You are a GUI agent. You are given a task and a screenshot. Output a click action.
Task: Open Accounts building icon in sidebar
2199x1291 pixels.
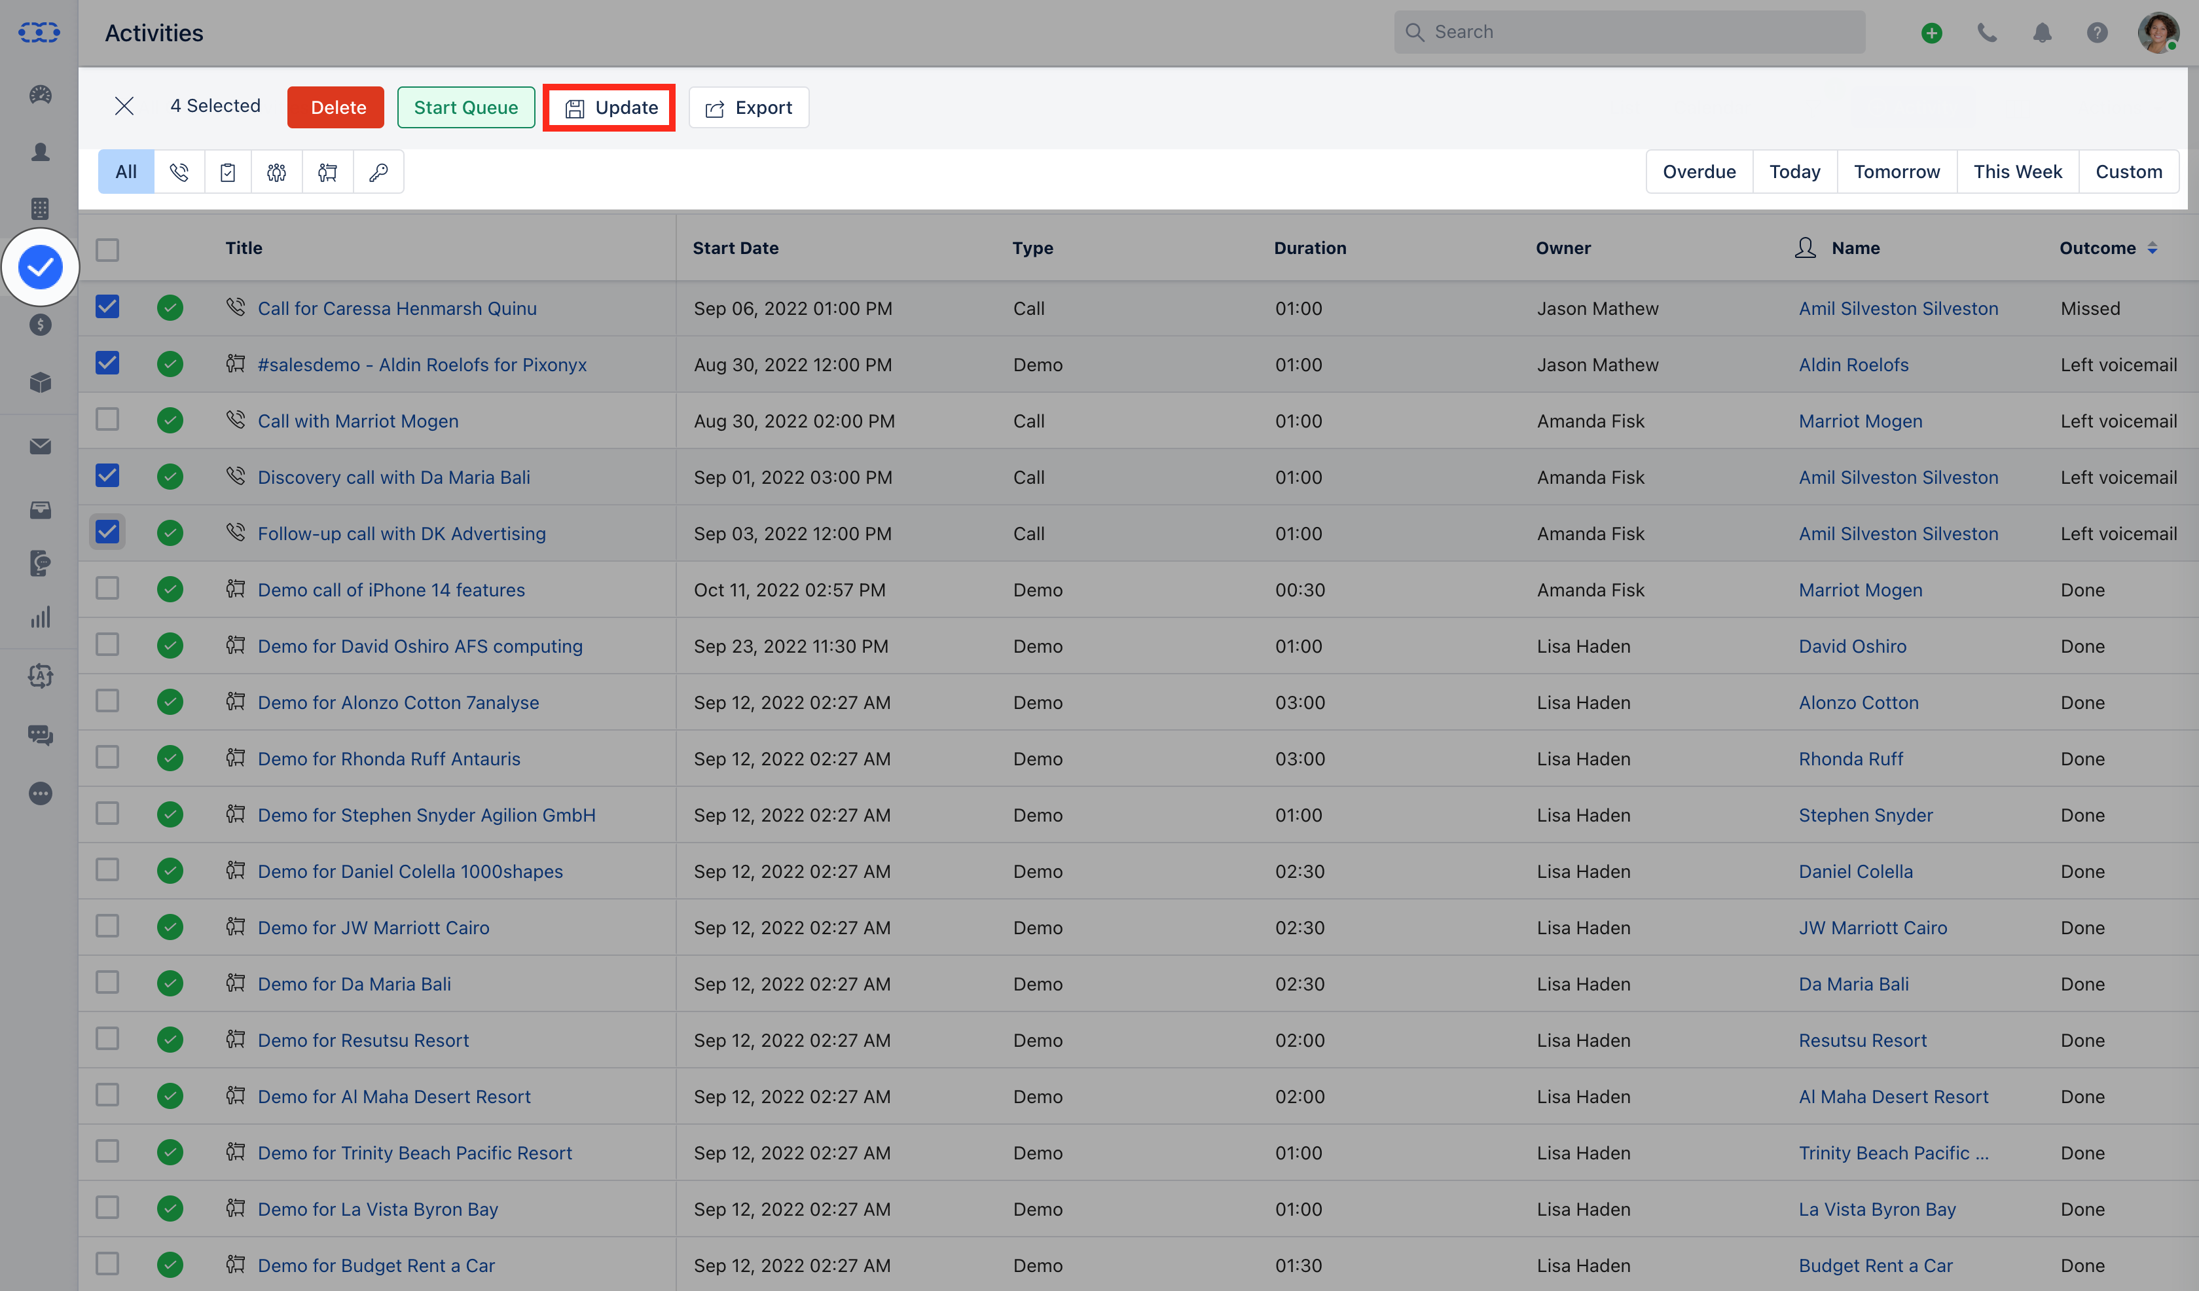[40, 209]
